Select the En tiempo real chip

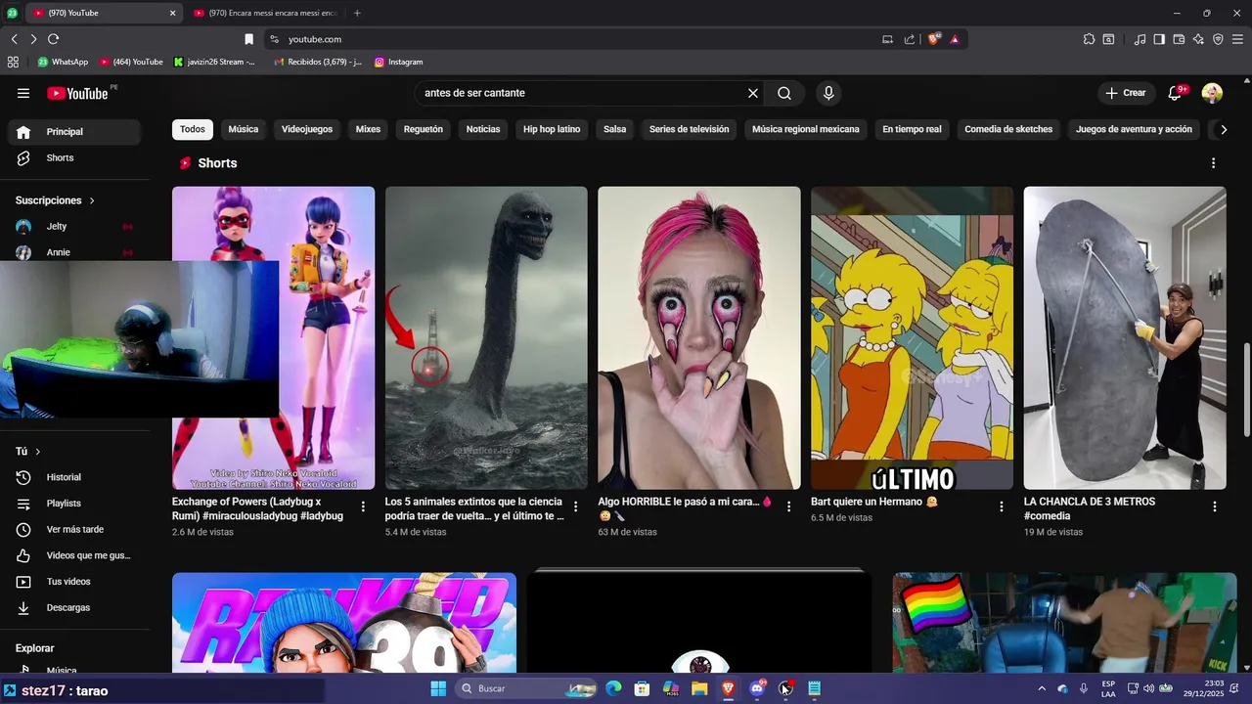click(912, 129)
